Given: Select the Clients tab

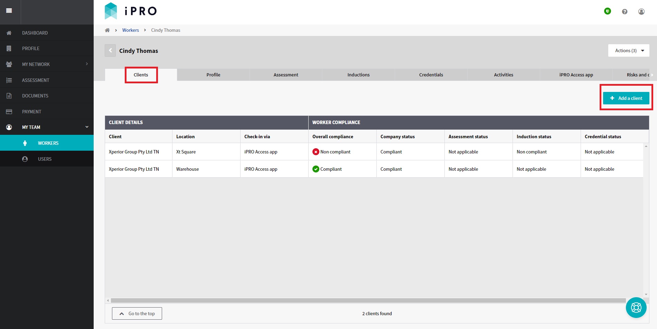Looking at the screenshot, I should [x=141, y=75].
